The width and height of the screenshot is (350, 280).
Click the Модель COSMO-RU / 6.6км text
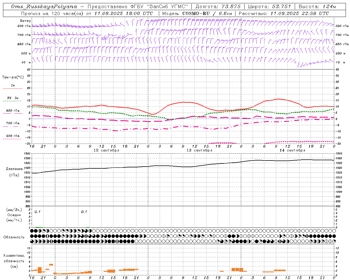tap(197, 13)
